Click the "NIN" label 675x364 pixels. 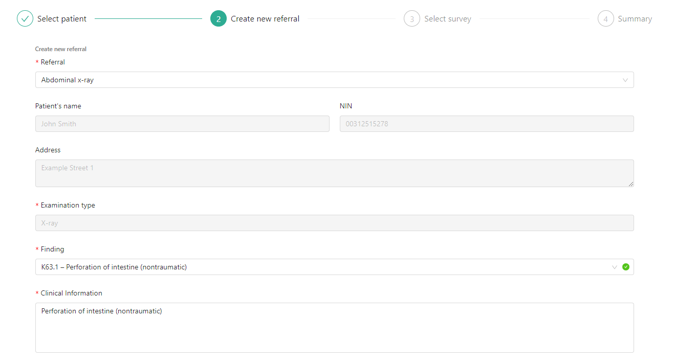(346, 106)
